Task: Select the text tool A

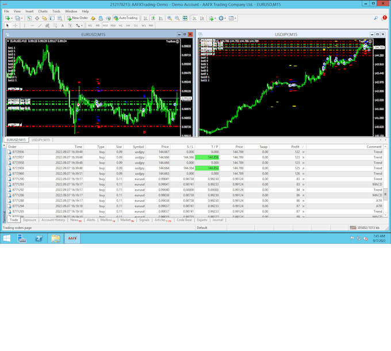Action: [x=63, y=25]
